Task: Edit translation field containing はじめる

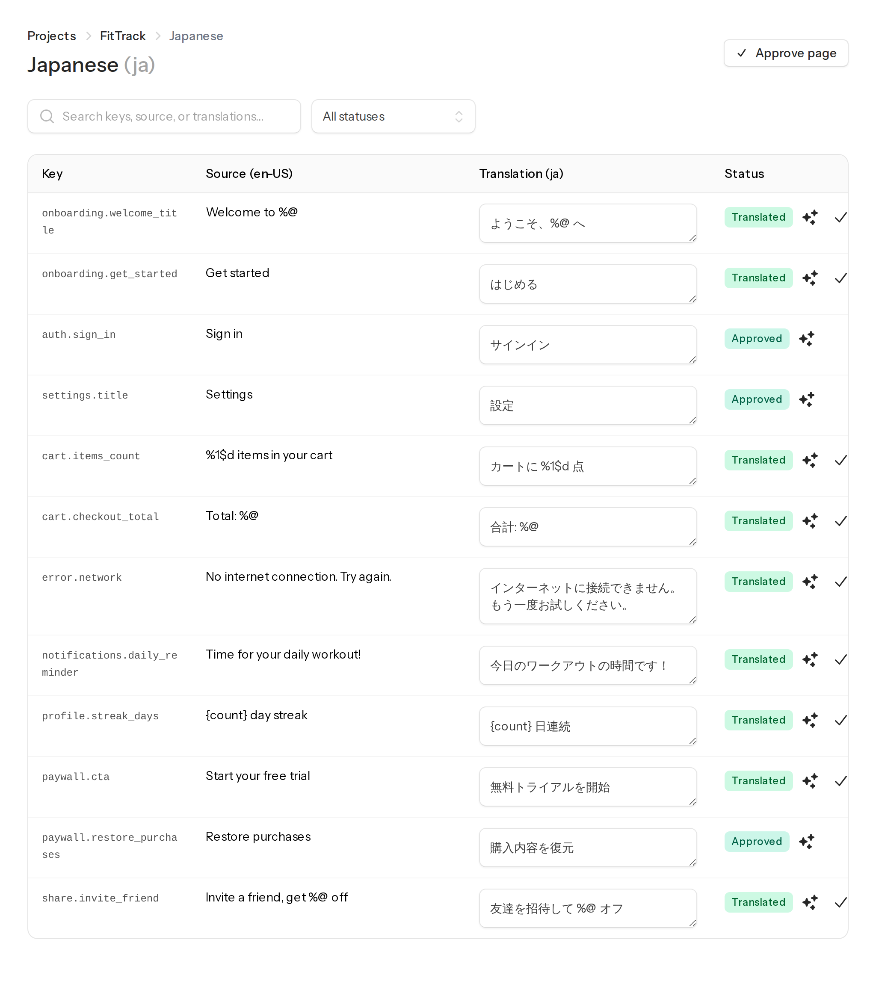Action: tap(588, 284)
